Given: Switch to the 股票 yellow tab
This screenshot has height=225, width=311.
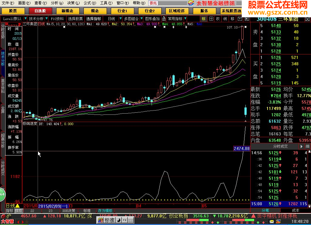Looking at the screenshot, I should coord(13,11).
